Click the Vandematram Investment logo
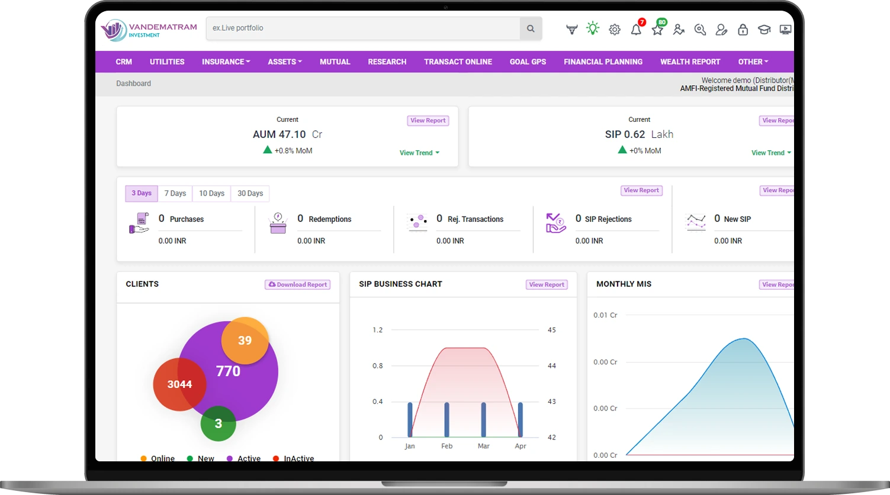The image size is (890, 495). tap(149, 30)
